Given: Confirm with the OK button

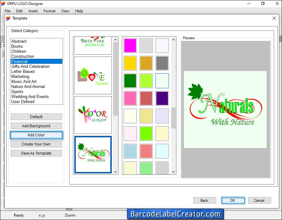Looking at the screenshot, I should click(233, 200).
